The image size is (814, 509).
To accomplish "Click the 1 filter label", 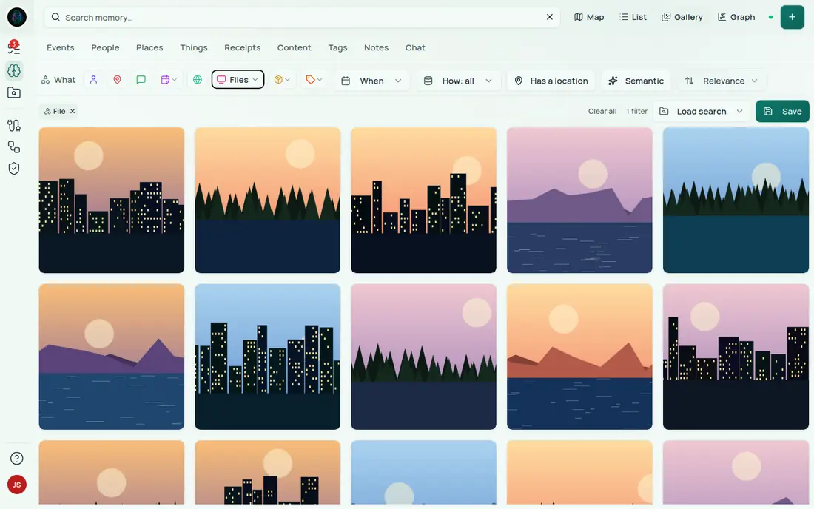I will click(x=636, y=111).
